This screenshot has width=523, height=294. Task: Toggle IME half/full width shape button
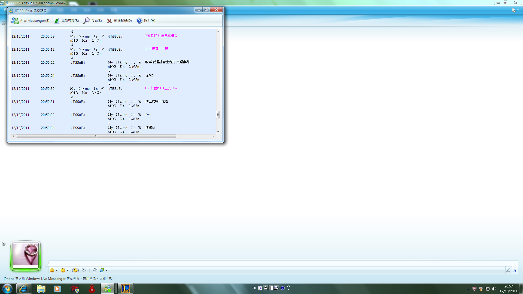click(x=271, y=288)
